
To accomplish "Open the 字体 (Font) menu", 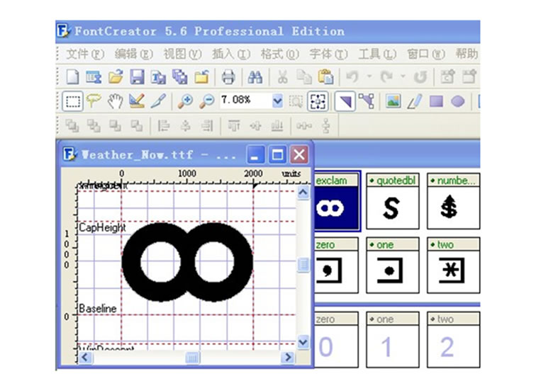I will (328, 54).
